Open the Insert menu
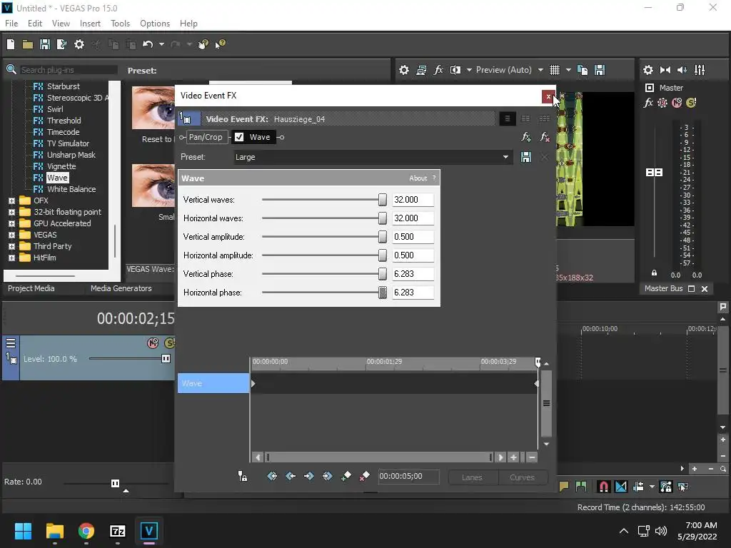Screen dimensions: 731x548 tap(90, 24)
